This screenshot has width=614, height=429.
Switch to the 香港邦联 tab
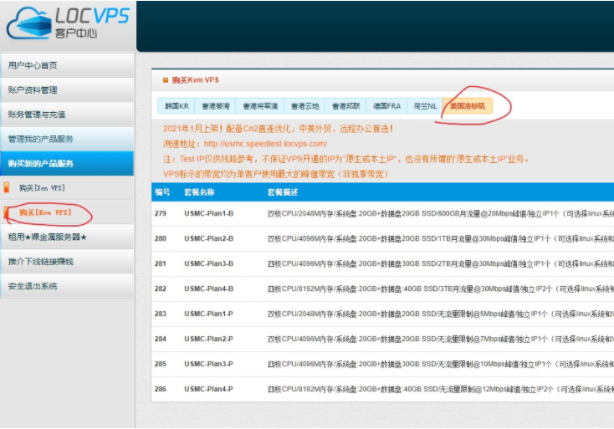tap(345, 106)
